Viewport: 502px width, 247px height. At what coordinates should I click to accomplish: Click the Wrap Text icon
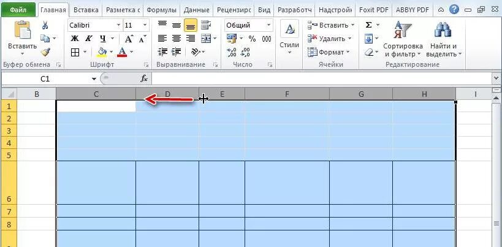pyautogui.click(x=206, y=25)
